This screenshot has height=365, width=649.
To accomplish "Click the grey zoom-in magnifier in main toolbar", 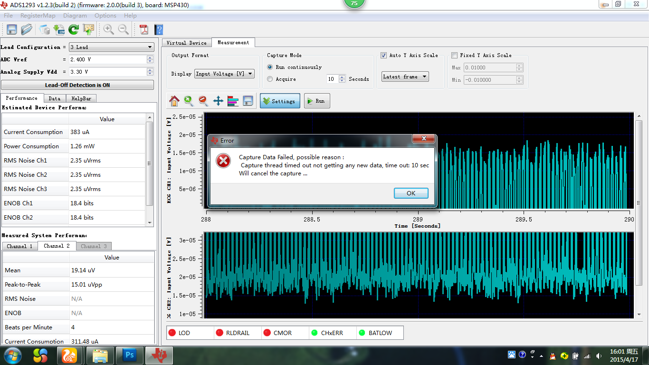I will (x=109, y=29).
